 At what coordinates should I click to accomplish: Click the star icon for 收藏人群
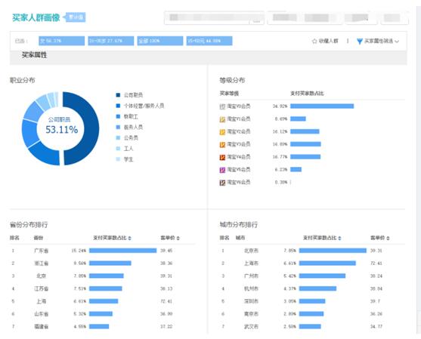coord(314,41)
